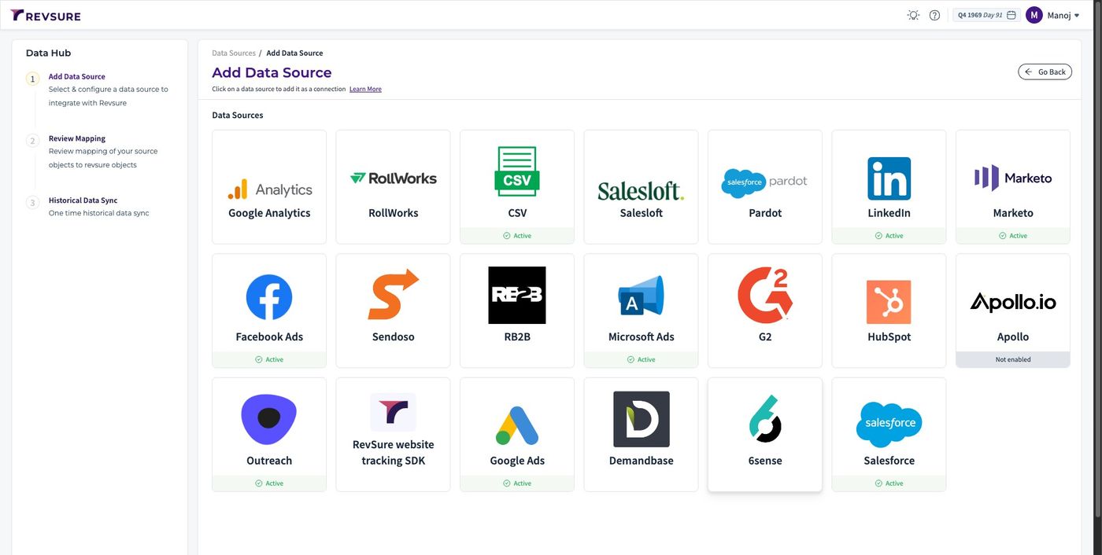The image size is (1102, 555).
Task: Choose the red G2 logo
Action: coord(765,295)
